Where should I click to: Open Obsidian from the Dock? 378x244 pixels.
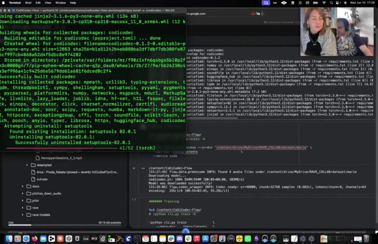tap(256, 239)
